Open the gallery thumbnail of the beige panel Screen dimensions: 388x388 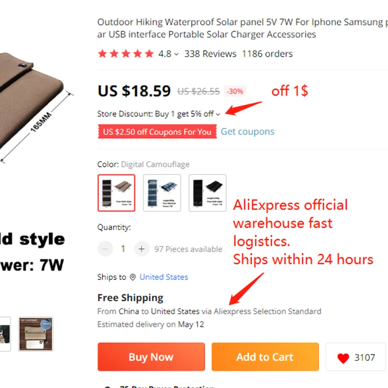(35, 334)
